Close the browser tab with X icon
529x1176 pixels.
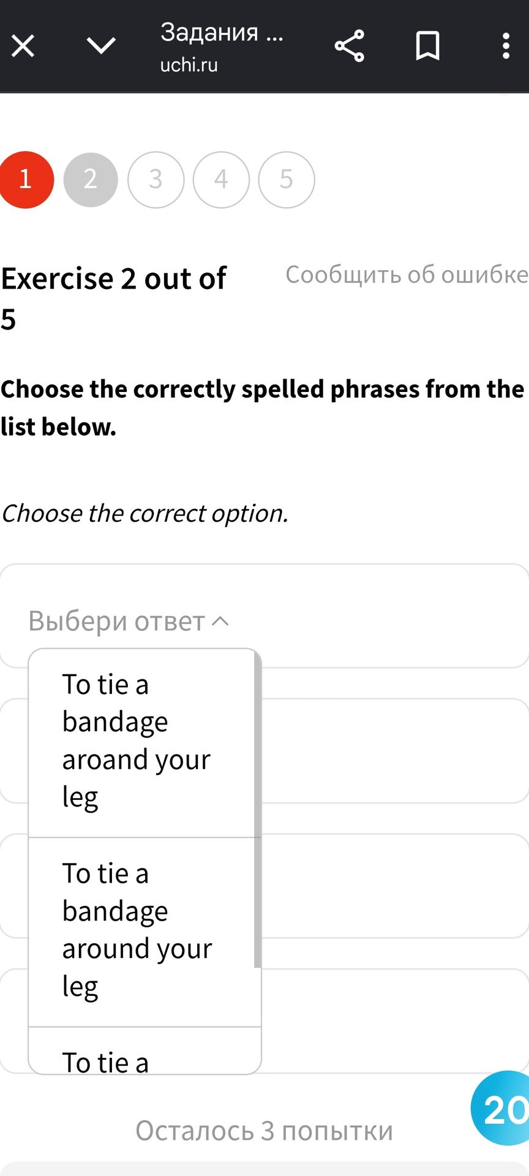point(23,46)
